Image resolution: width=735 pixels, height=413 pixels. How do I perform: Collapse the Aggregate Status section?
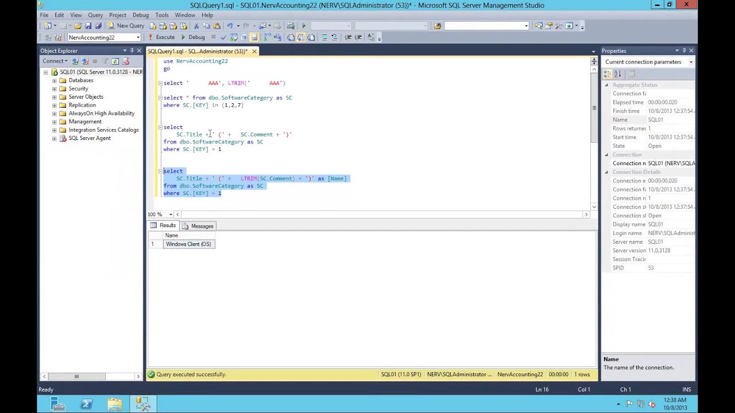click(x=606, y=85)
